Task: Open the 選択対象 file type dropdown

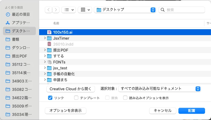Action: coord(160,89)
